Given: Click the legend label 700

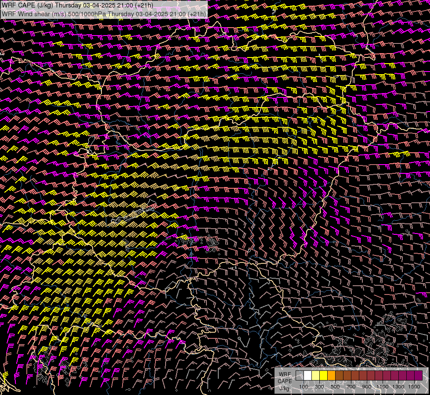Looking at the screenshot, I should click(x=351, y=387).
